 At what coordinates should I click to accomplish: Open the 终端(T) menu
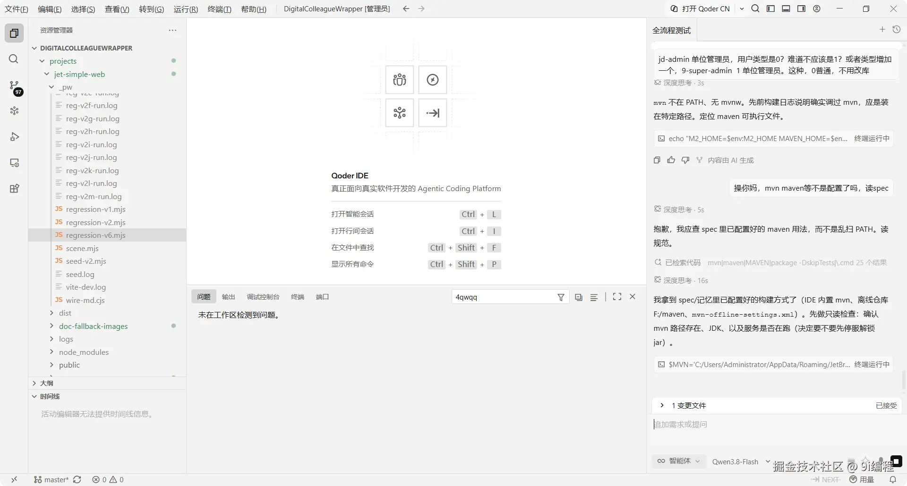coord(219,9)
